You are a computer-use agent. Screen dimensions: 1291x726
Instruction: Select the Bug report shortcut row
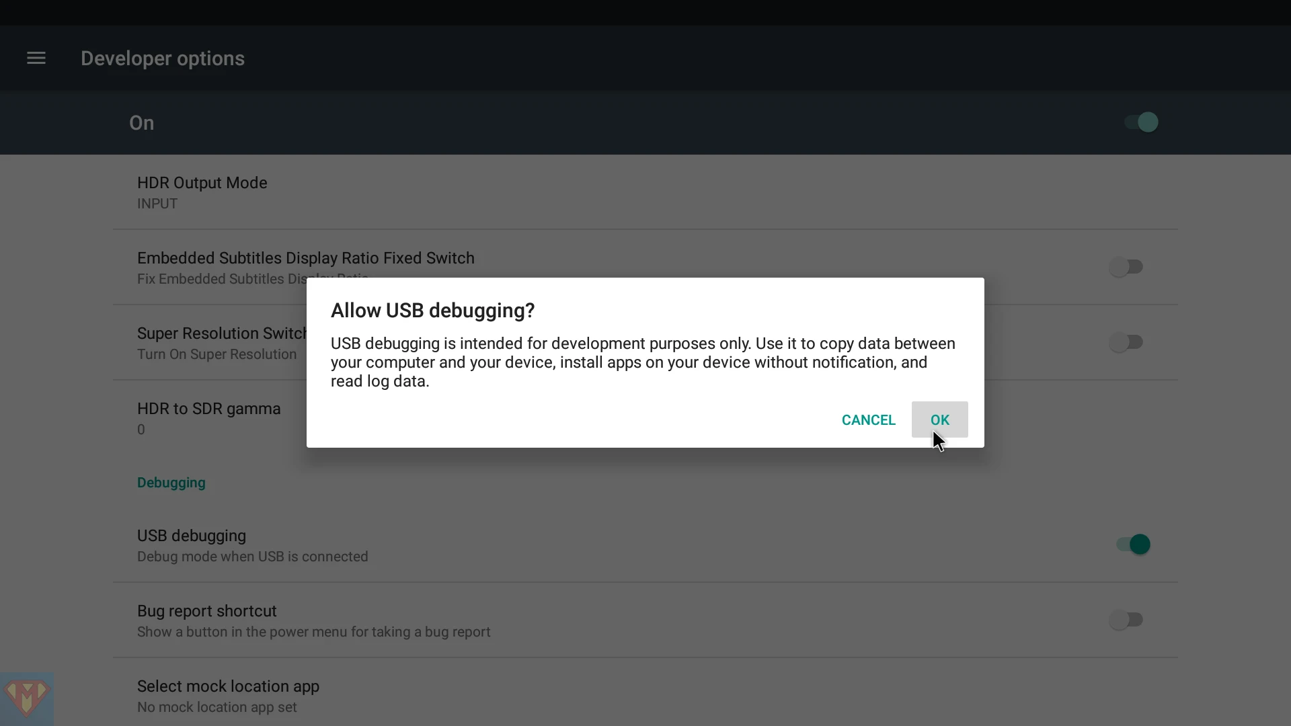pyautogui.click(x=645, y=620)
